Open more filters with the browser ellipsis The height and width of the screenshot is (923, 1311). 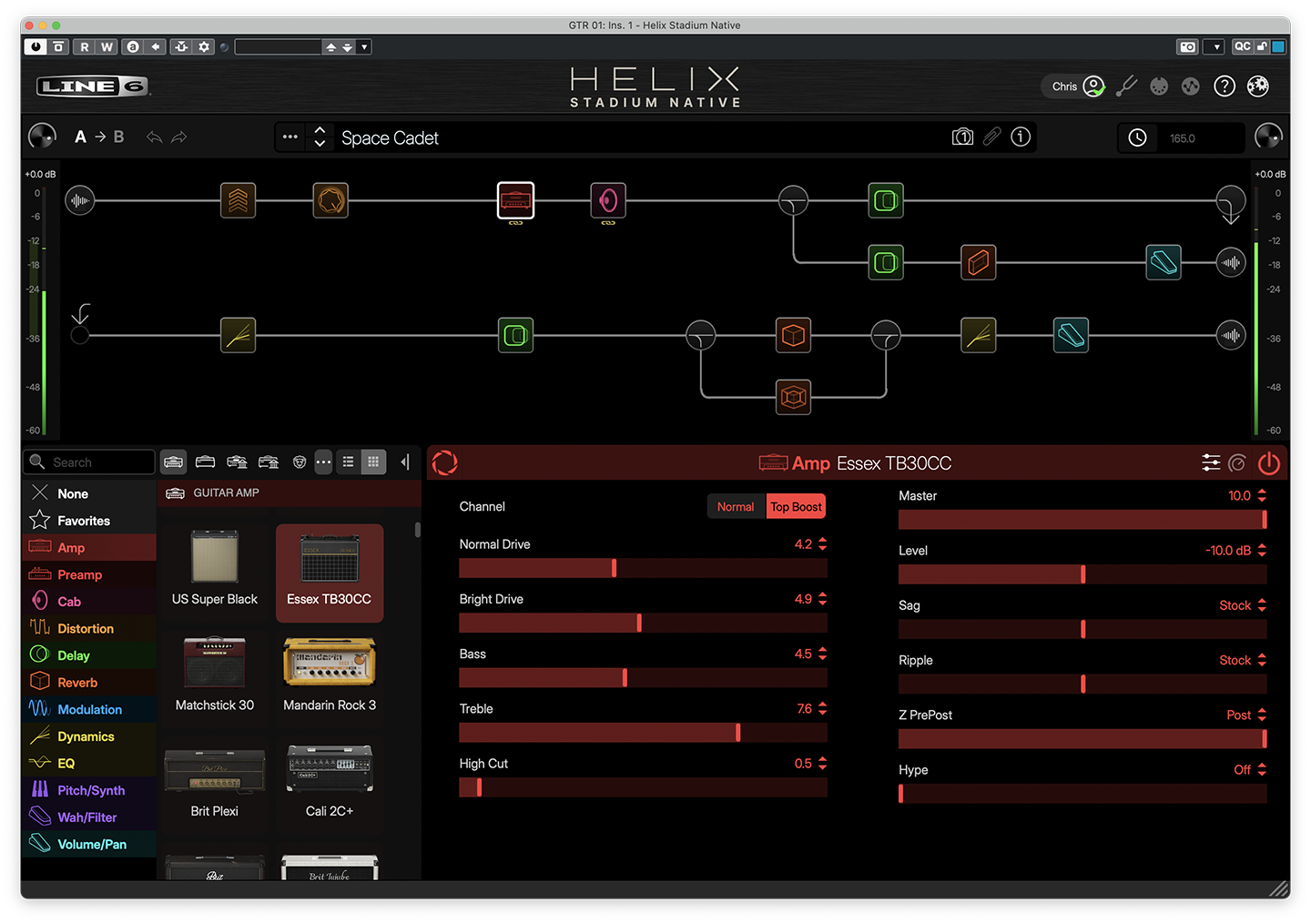pyautogui.click(x=323, y=462)
